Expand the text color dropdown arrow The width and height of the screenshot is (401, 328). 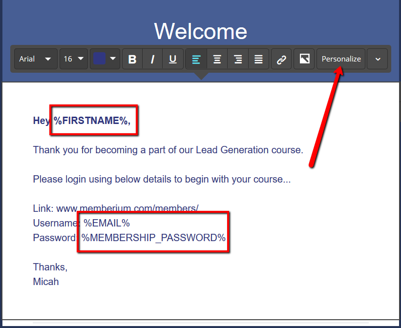click(x=113, y=59)
